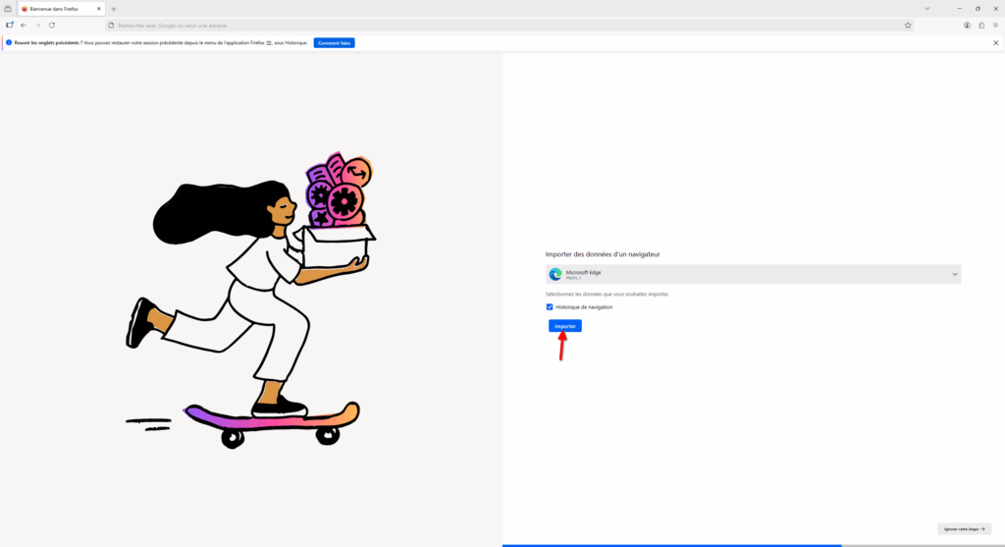
Task: Click Ignorer cette étape button
Action: [x=964, y=528]
